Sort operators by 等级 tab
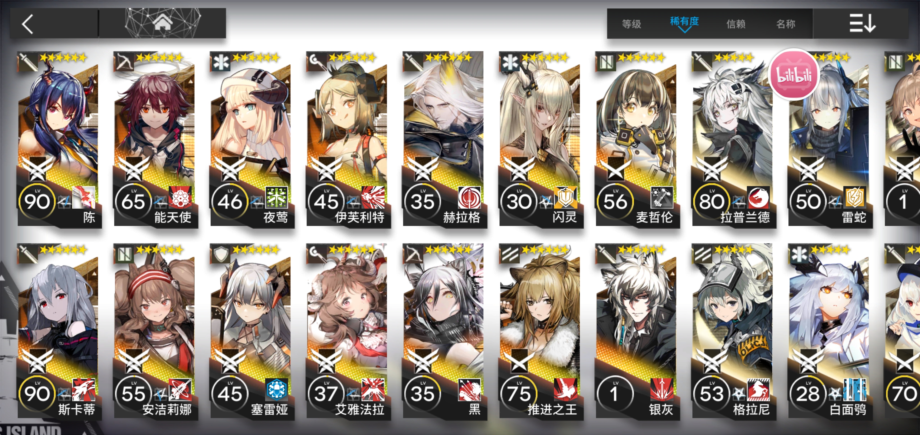Image resolution: width=920 pixels, height=435 pixels. 631,24
